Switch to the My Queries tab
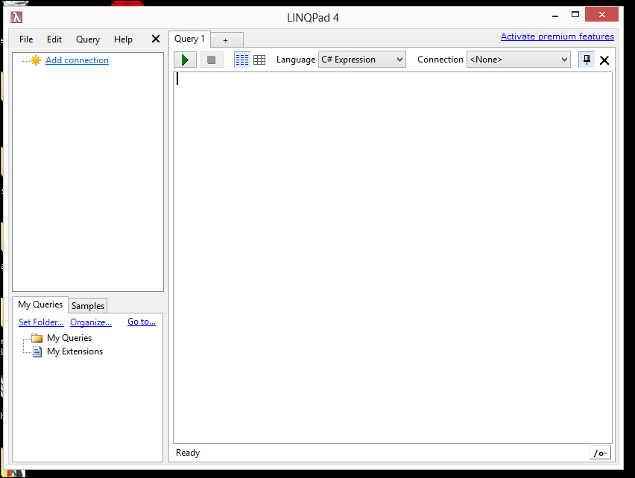Screen dimensions: 635x478 [x=40, y=305]
